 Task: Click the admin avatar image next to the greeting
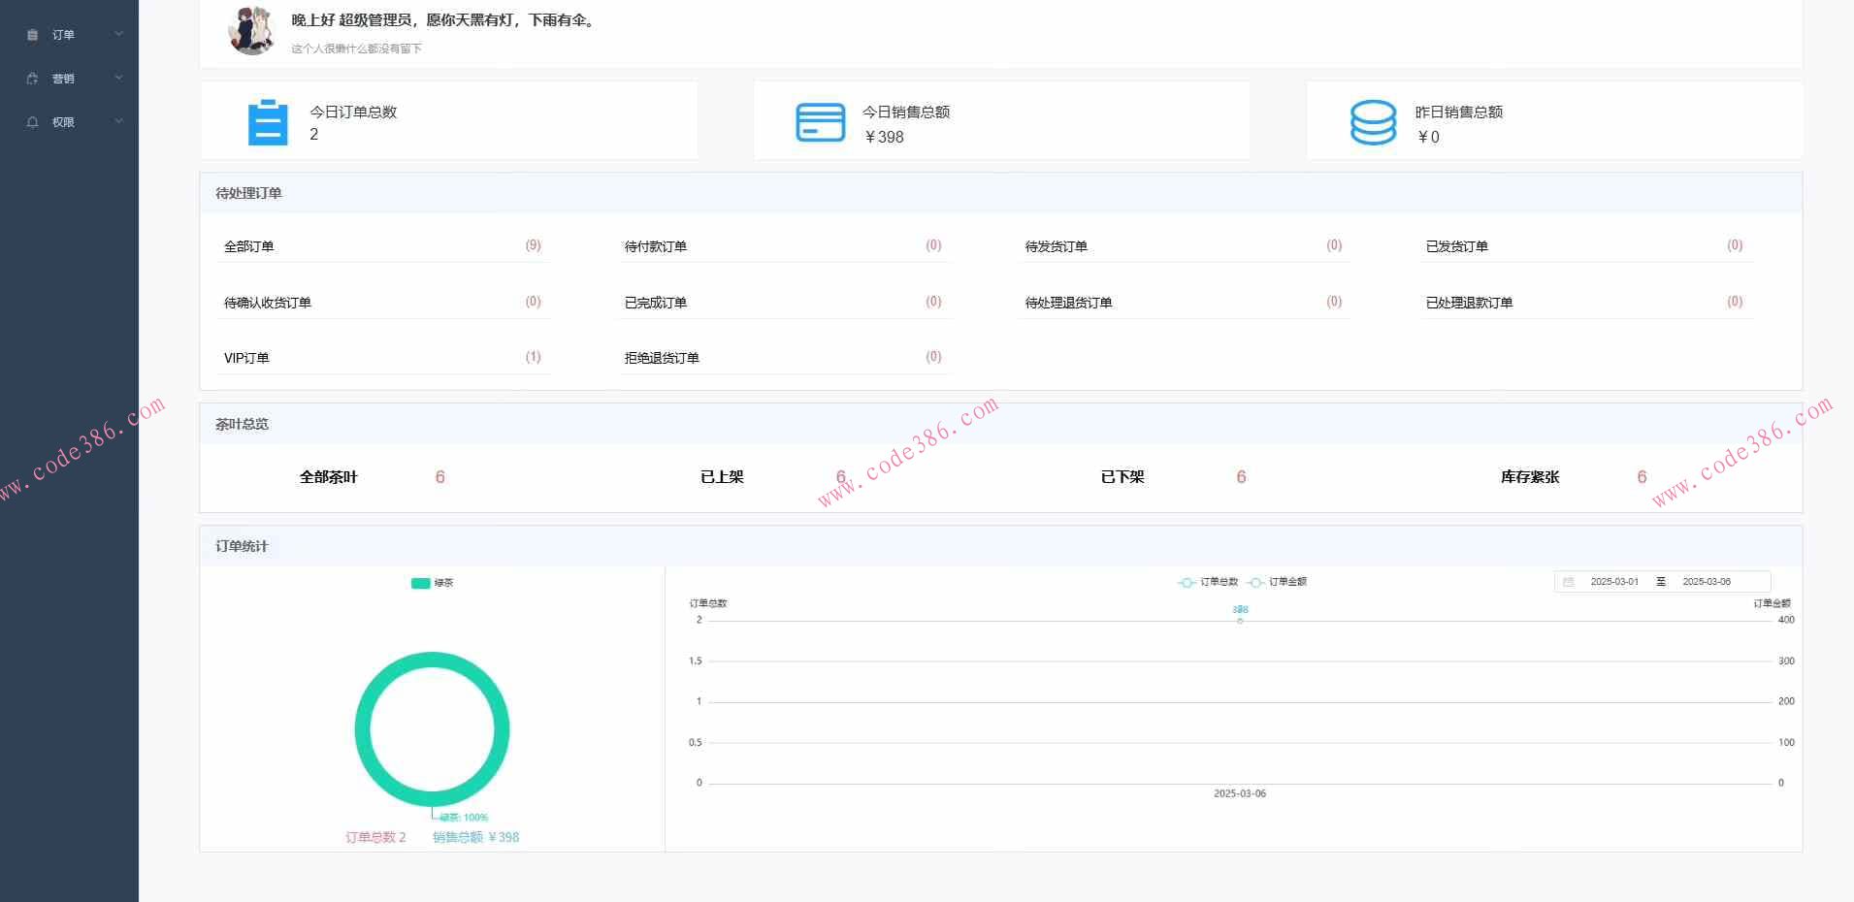pyautogui.click(x=250, y=30)
